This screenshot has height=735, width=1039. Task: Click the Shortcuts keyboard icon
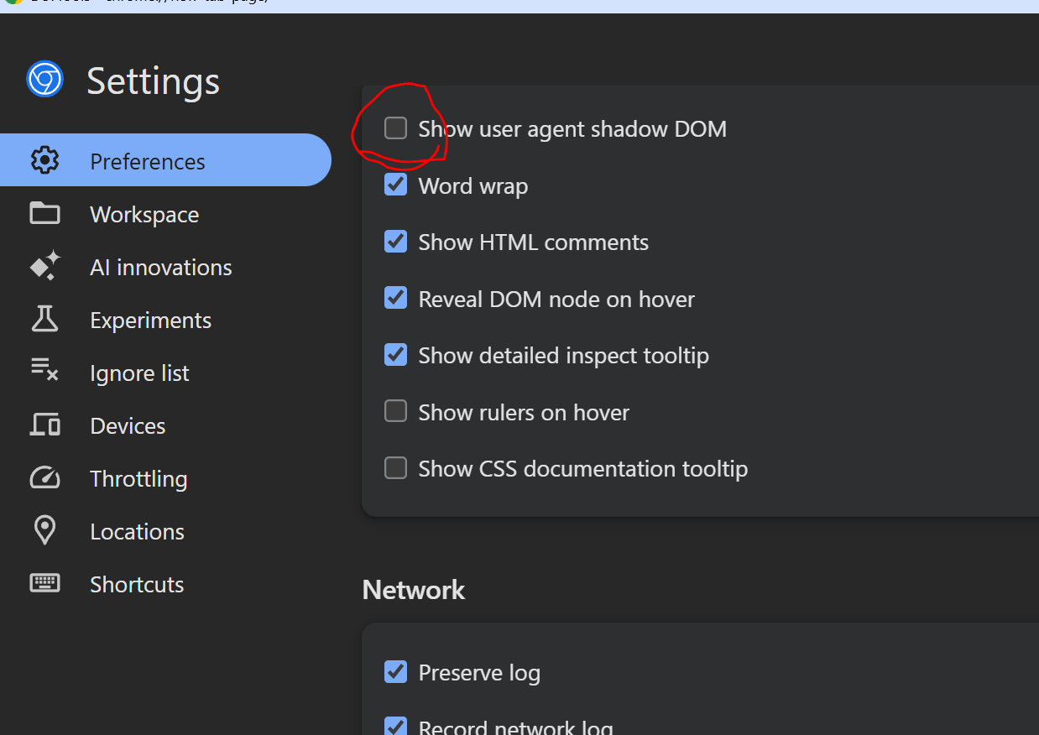click(x=44, y=583)
